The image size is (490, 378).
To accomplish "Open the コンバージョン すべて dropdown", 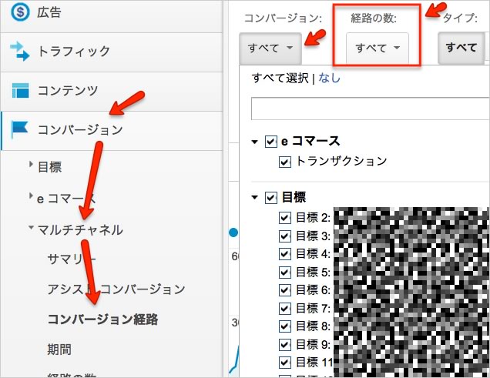I will [x=270, y=48].
